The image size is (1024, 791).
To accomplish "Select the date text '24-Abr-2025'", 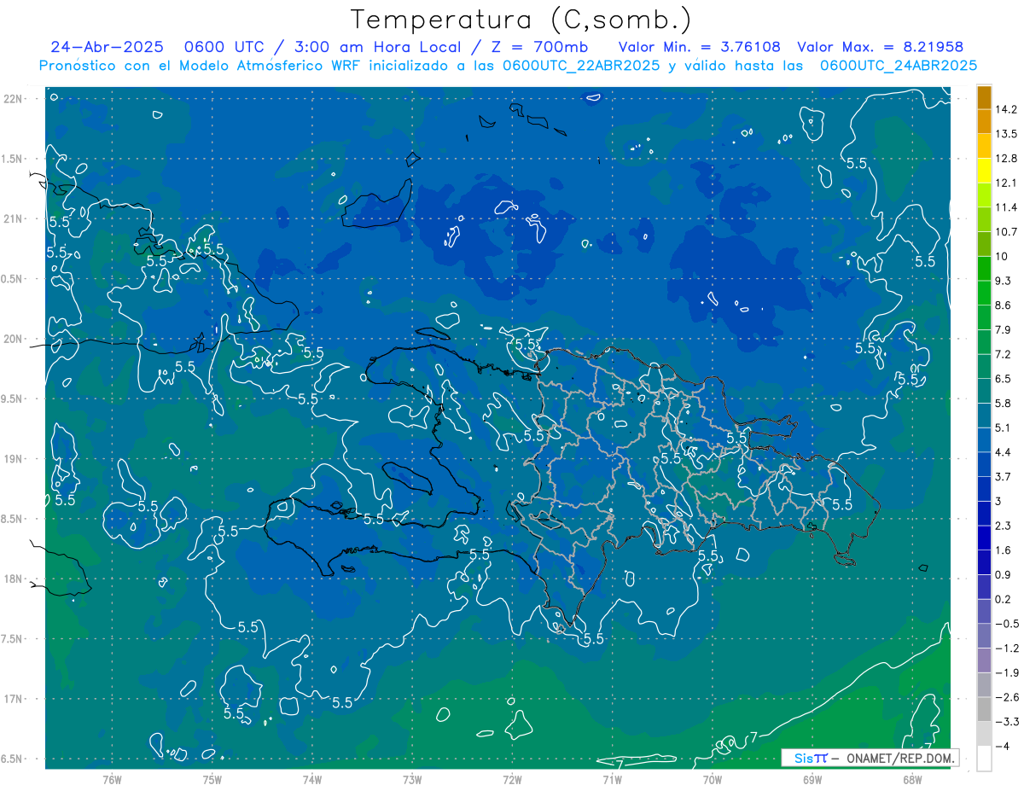I will 106,47.
